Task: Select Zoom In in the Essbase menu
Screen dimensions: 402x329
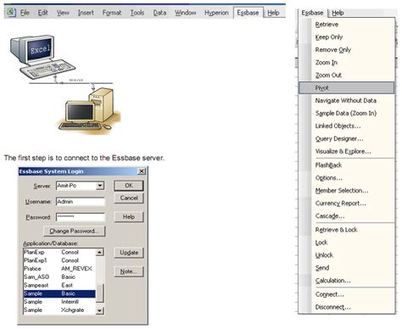Action: (x=347, y=63)
